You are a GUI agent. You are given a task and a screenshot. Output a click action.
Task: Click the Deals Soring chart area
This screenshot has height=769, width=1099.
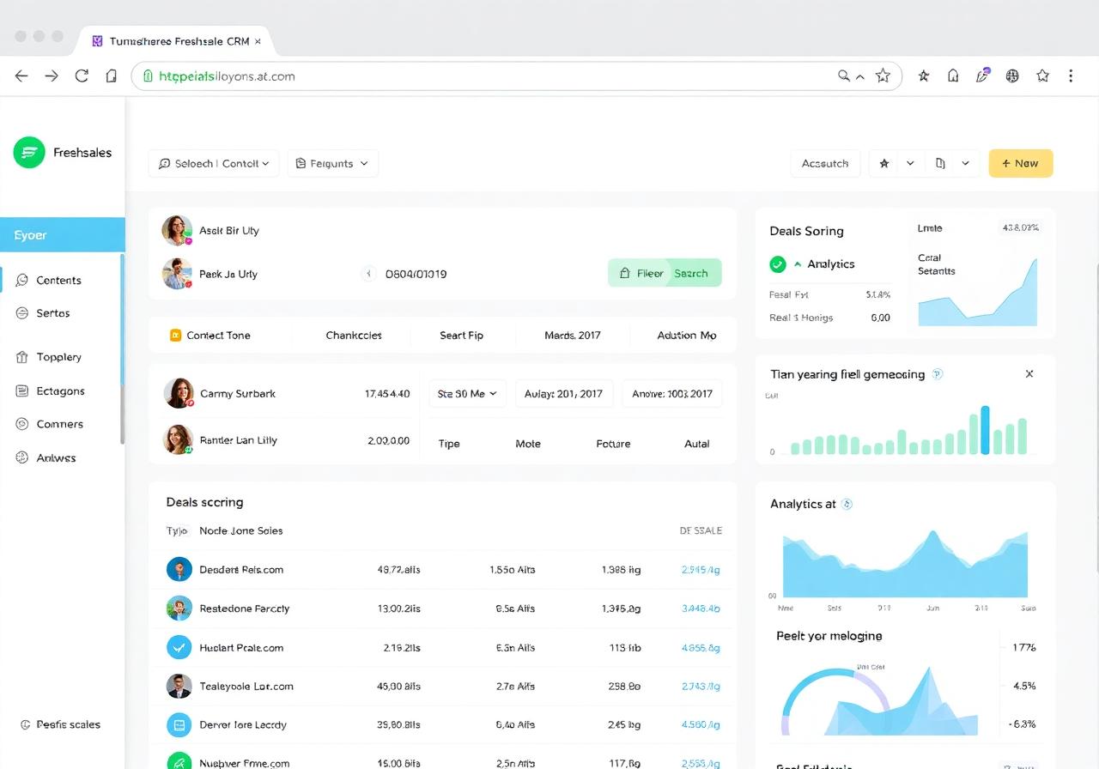[x=977, y=292]
